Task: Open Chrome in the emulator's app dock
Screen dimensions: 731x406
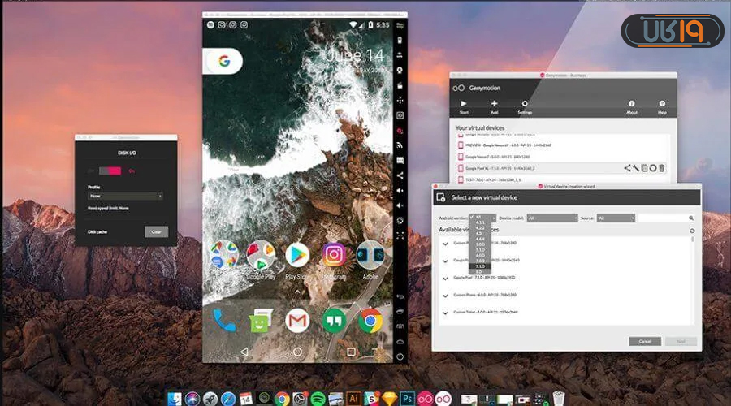Action: pyautogui.click(x=370, y=321)
